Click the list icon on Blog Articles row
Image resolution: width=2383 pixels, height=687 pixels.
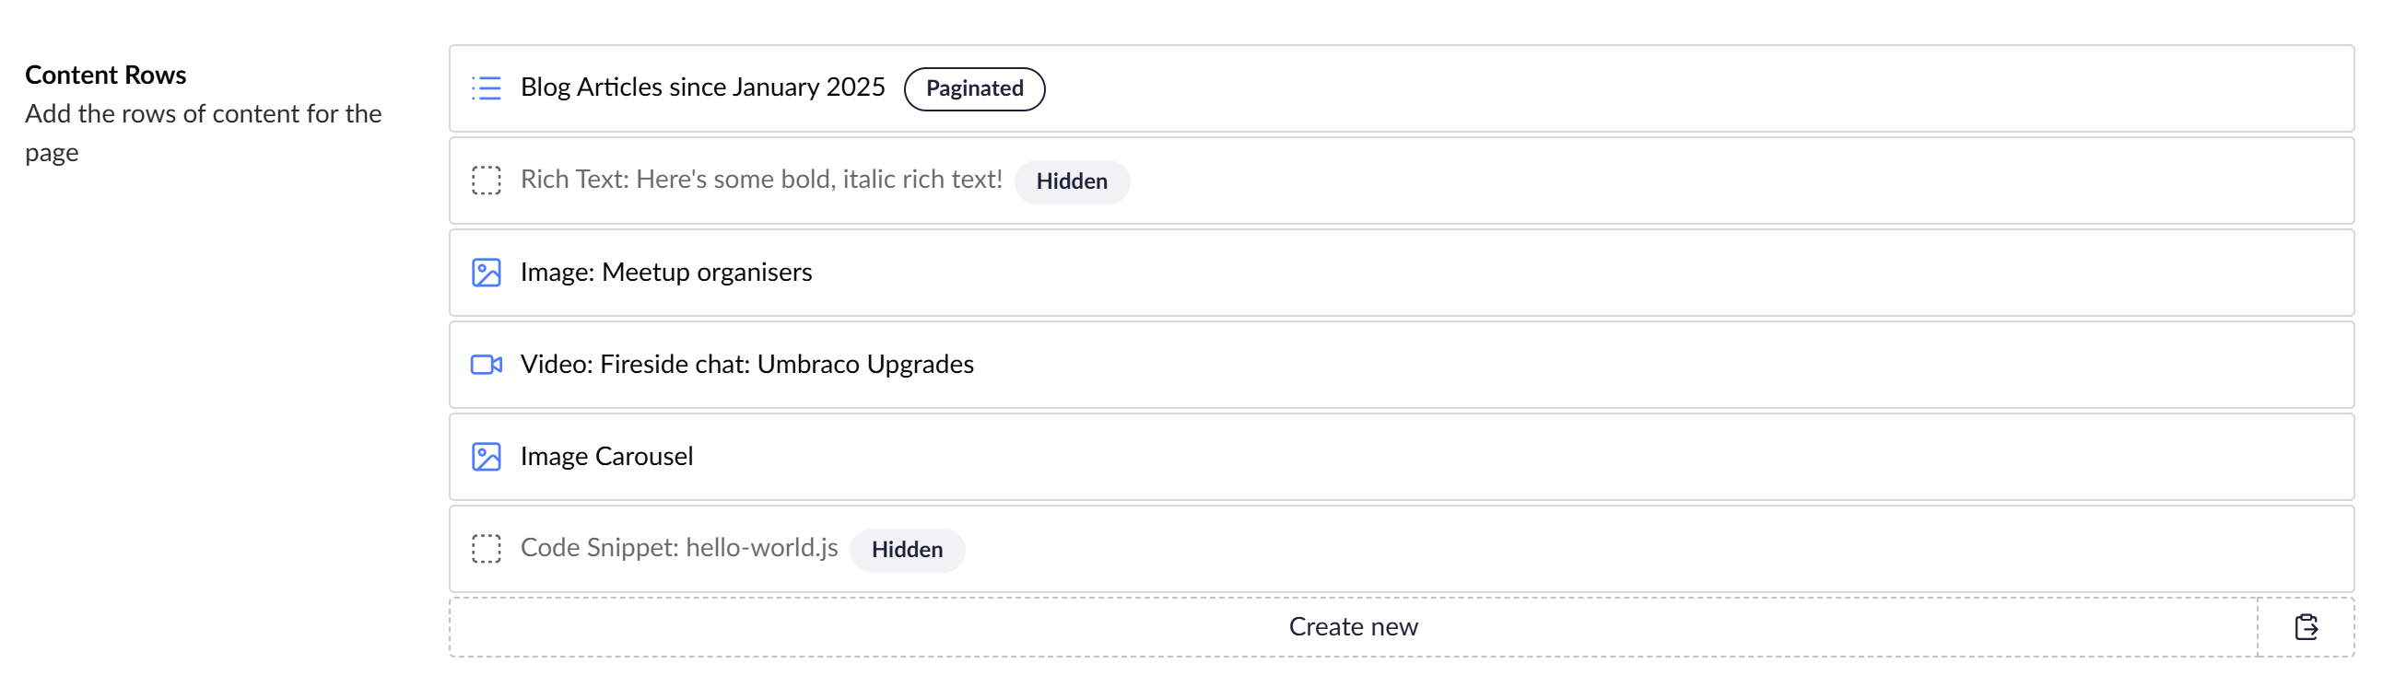(485, 87)
